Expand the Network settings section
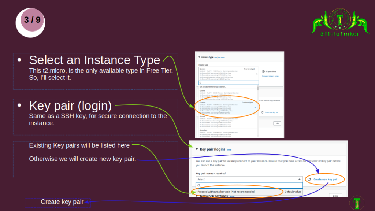 [197, 195]
